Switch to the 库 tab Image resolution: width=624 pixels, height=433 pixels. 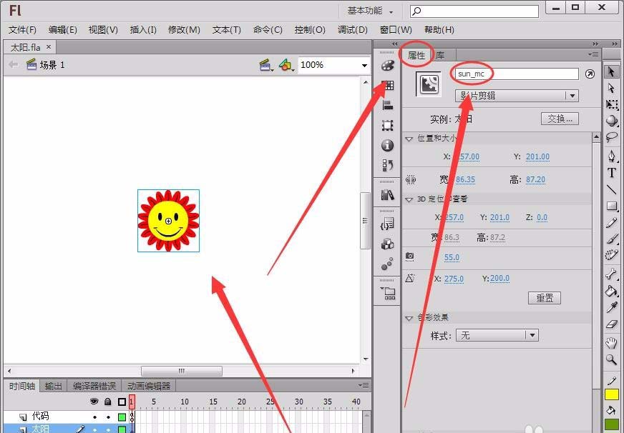440,56
